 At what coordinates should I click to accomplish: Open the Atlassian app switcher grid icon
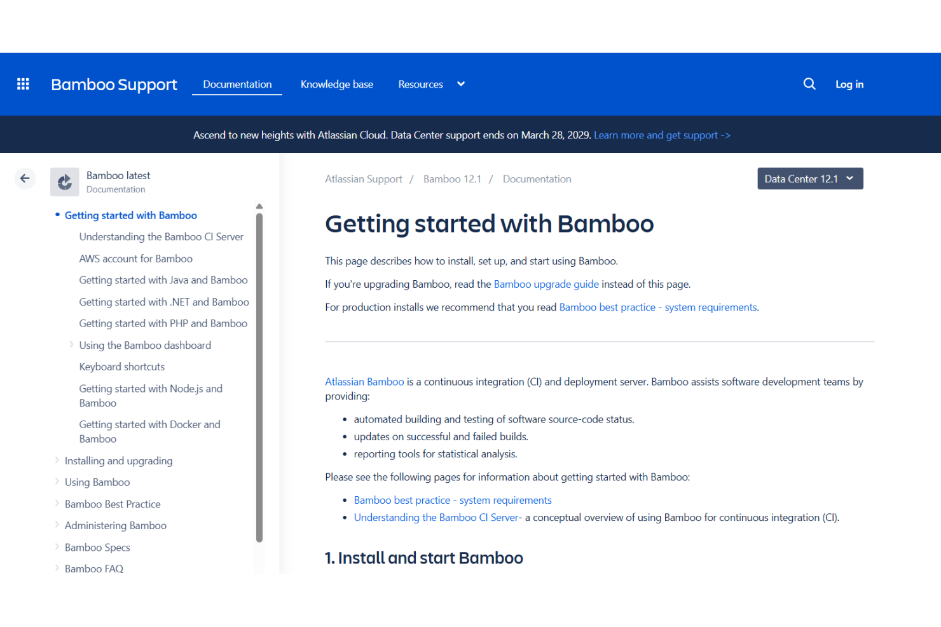point(24,84)
